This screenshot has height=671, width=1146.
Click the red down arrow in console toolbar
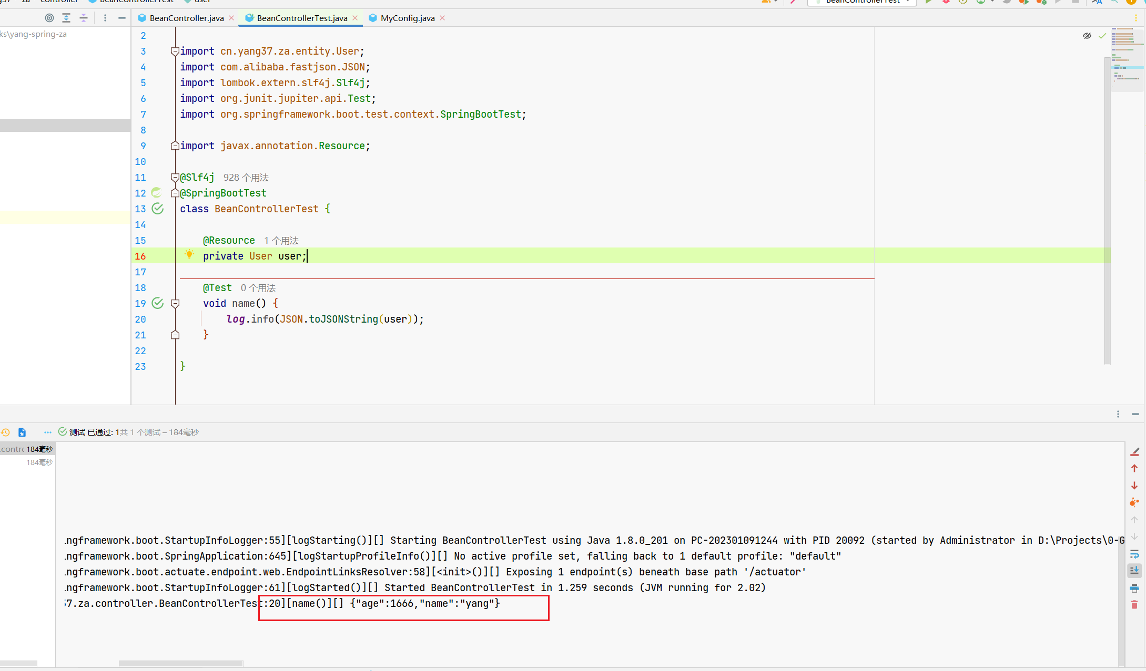click(1134, 486)
